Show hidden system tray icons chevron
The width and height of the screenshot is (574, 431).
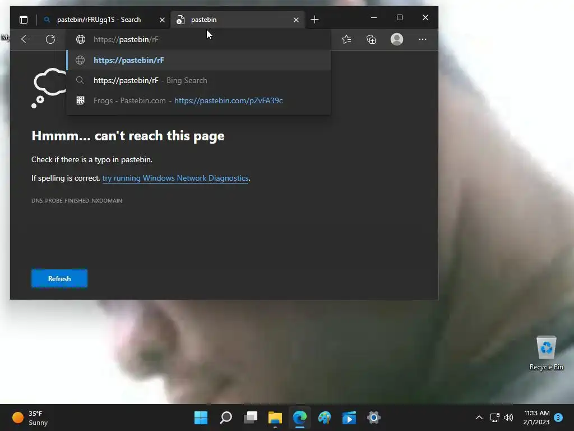(479, 418)
